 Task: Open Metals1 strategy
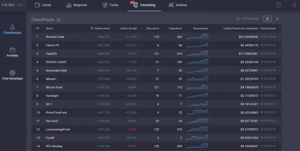(x=51, y=79)
